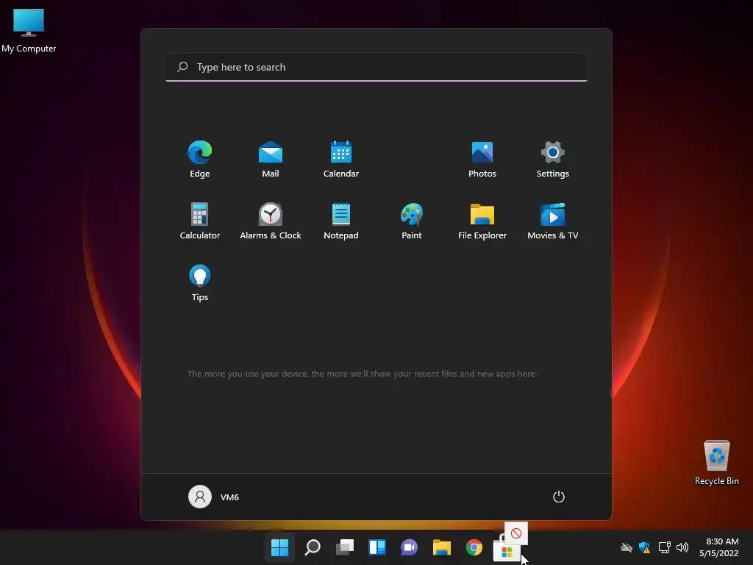Open Teams Chat on the taskbar
Screen dimensions: 753x565
point(409,547)
